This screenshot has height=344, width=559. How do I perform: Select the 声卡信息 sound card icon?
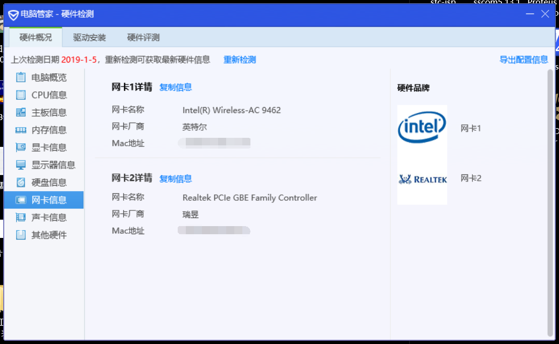(20, 217)
